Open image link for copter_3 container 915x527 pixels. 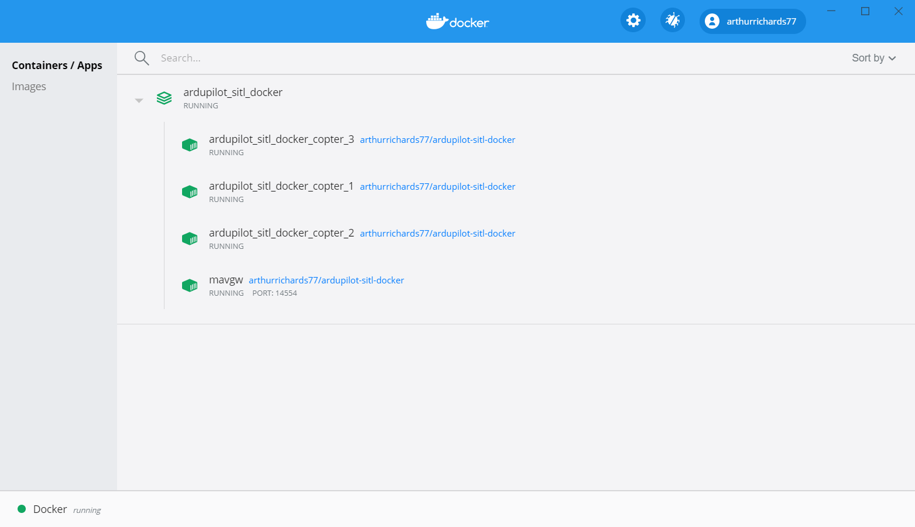pos(437,140)
